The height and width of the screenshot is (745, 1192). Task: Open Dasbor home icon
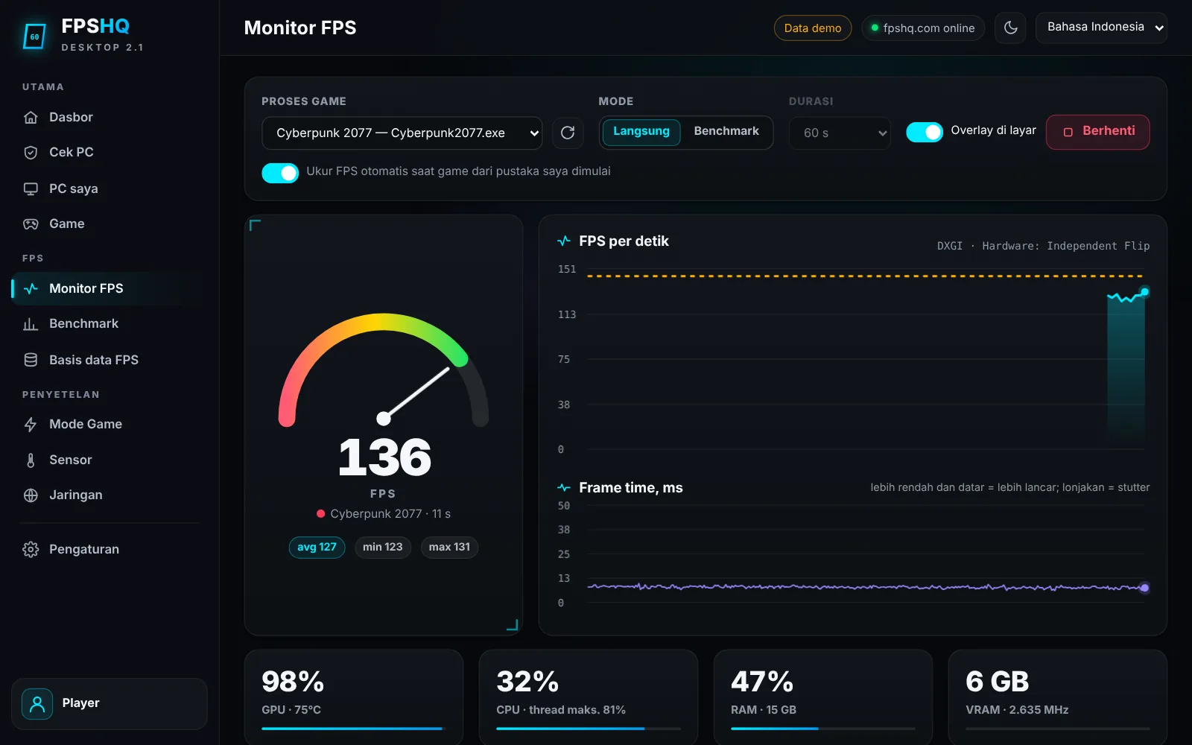pos(31,118)
